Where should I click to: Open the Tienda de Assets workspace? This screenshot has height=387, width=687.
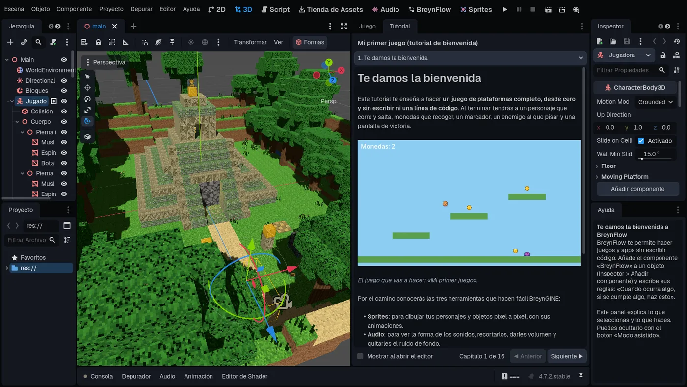[331, 9]
